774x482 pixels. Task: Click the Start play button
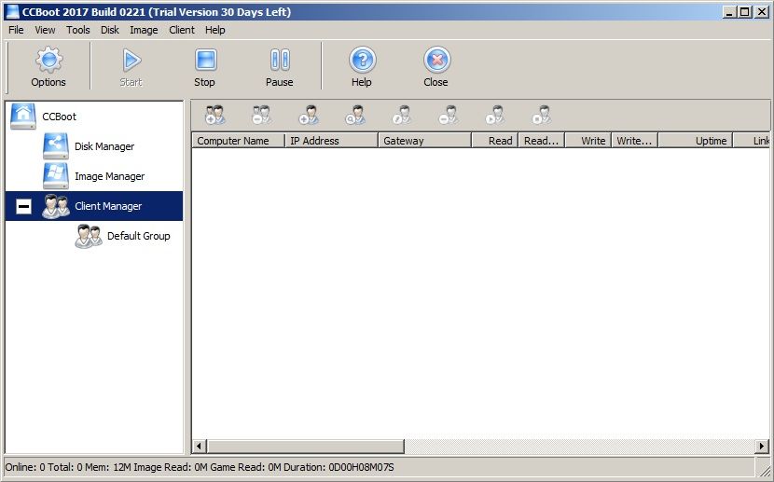pyautogui.click(x=131, y=67)
